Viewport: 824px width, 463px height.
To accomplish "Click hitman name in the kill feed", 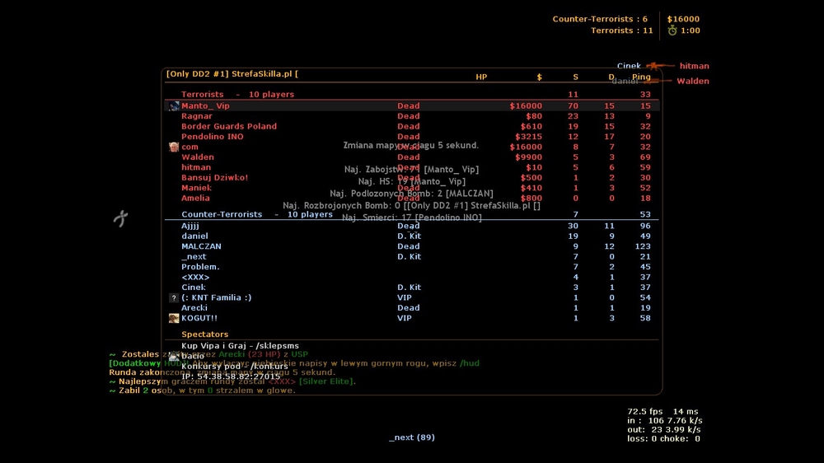I will pos(694,66).
